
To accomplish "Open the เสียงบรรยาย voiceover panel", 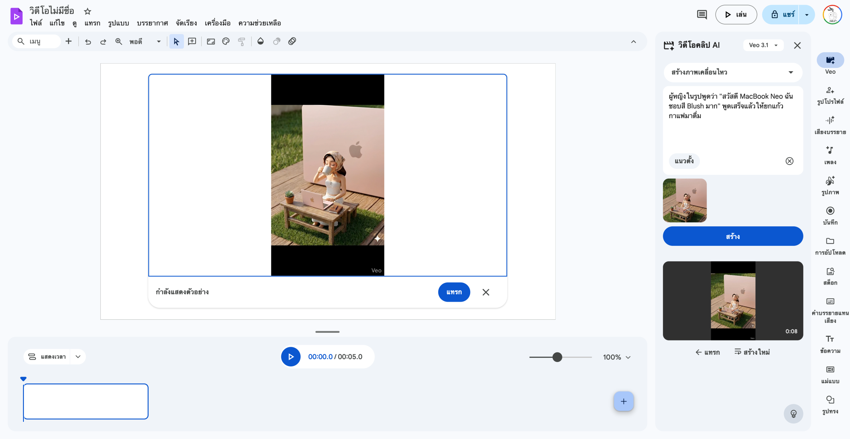I will [x=830, y=125].
